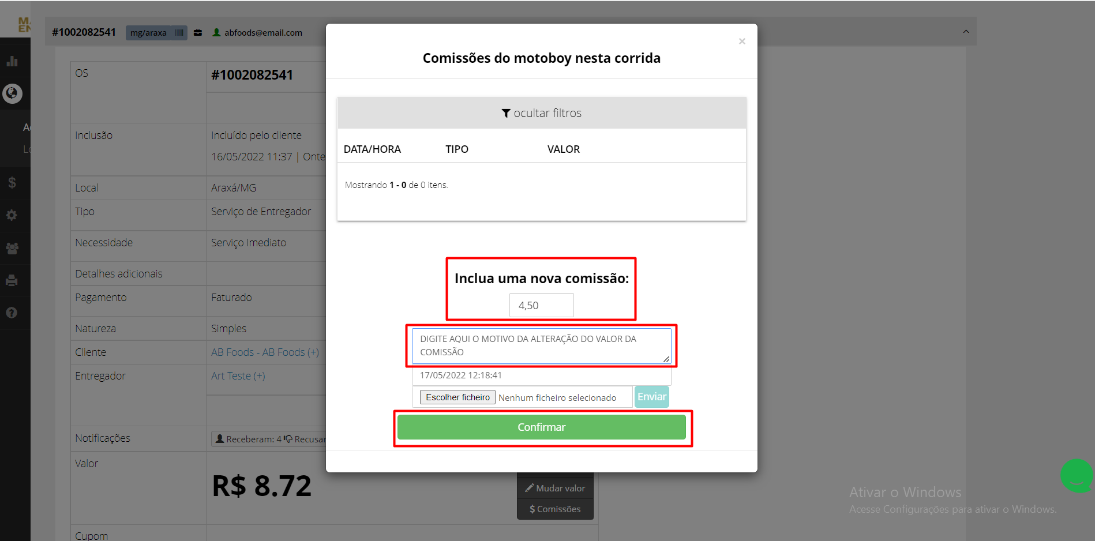
Task: Click the printer icon in sidebar
Action: pos(12,280)
